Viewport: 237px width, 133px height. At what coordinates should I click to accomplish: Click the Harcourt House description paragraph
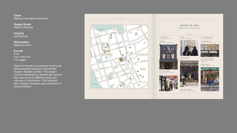[x=38, y=76]
